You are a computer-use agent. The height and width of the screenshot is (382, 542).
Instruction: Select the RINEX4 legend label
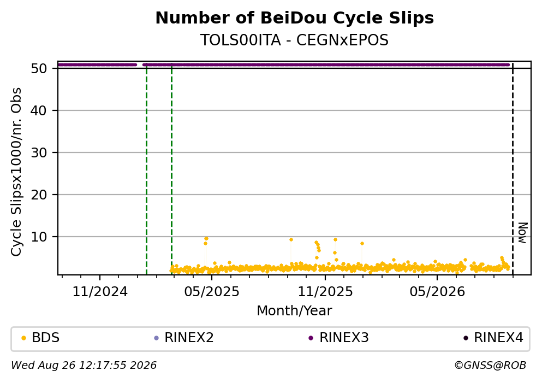click(x=498, y=338)
